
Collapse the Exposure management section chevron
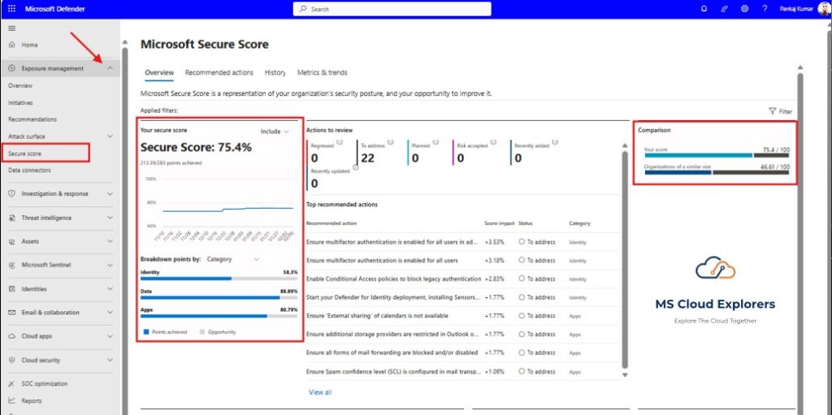click(x=110, y=68)
